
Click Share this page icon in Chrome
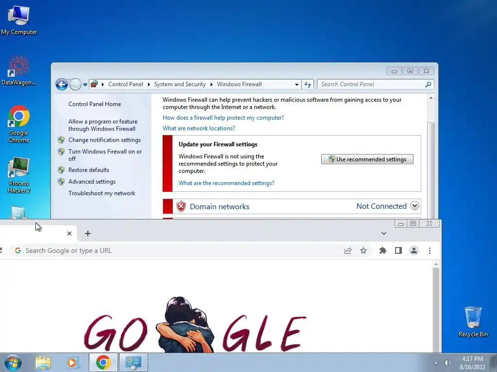pos(348,250)
